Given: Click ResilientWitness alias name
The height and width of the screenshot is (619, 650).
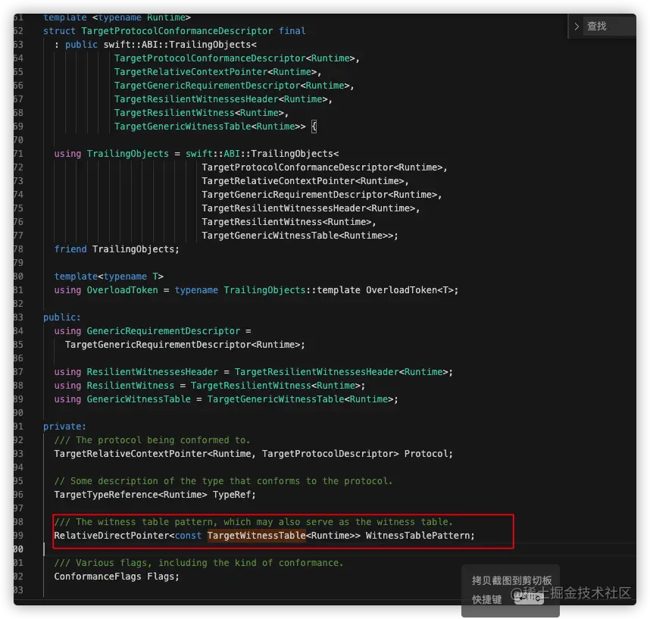Looking at the screenshot, I should (130, 386).
